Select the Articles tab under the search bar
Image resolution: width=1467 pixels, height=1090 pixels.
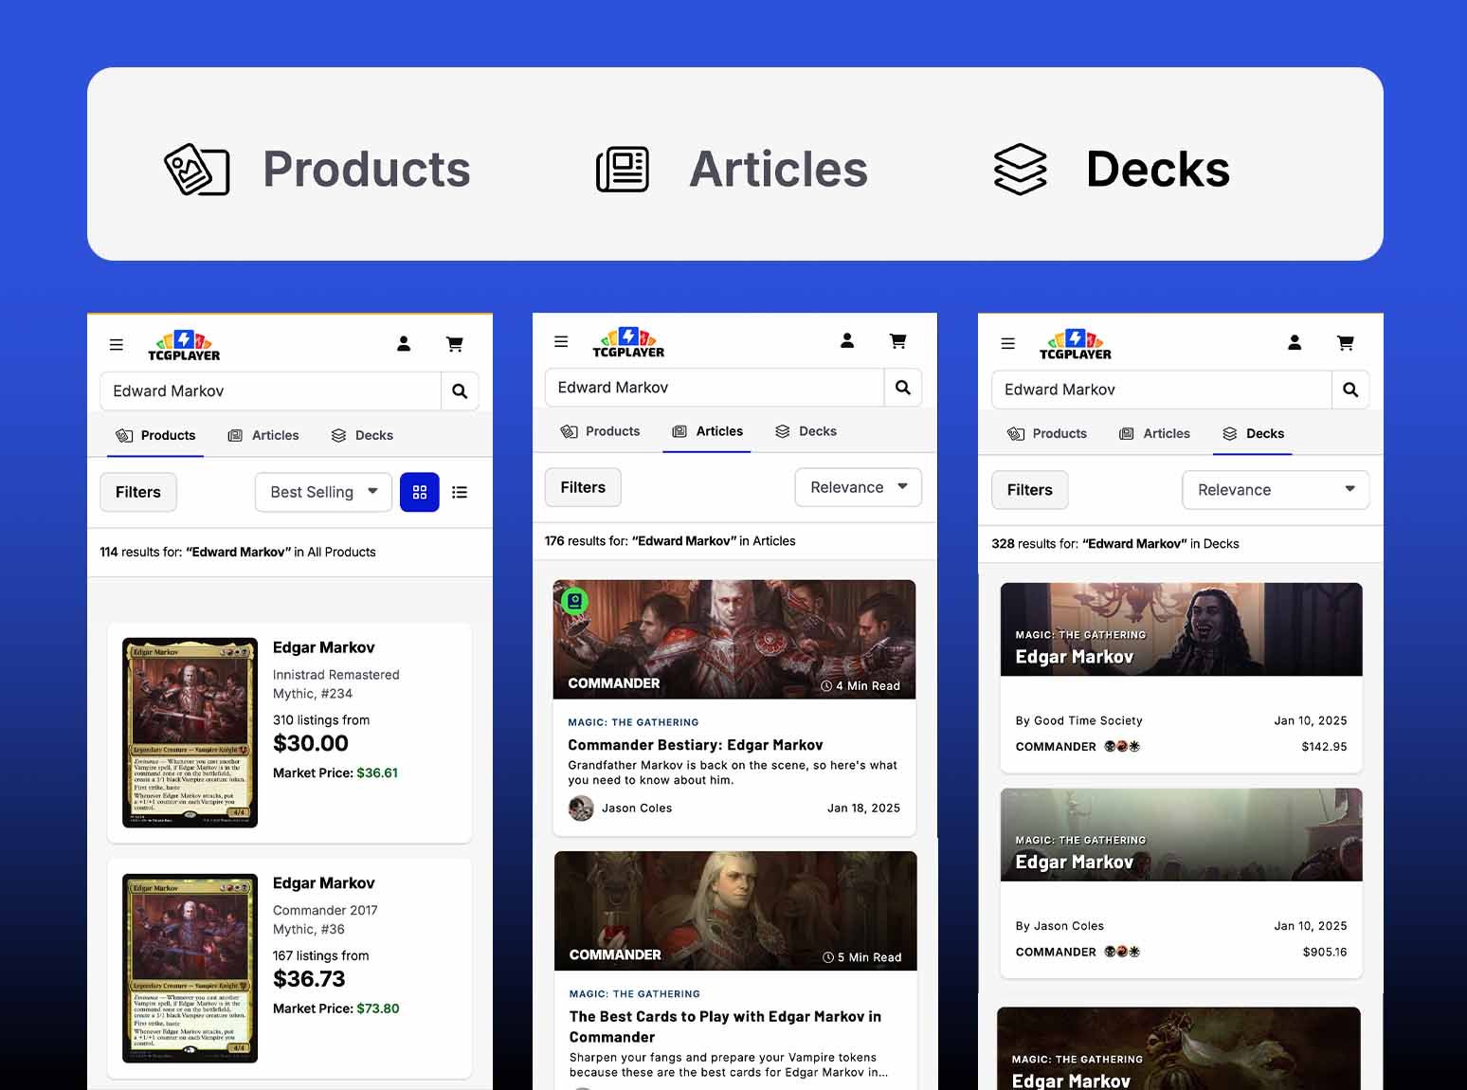[707, 431]
